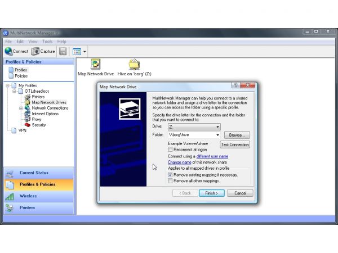The width and height of the screenshot is (338, 253).
Task: Switch to the bottom Printers panel label
Action: click(x=28, y=207)
